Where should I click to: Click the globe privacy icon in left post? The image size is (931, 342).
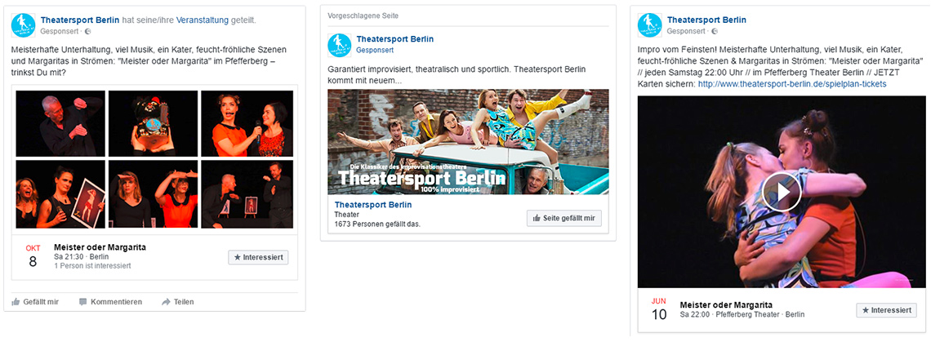coord(88,31)
